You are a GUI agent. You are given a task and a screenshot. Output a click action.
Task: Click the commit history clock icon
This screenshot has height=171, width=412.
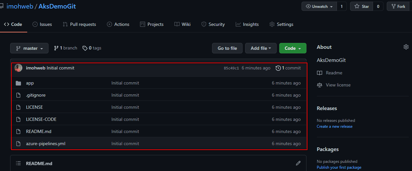(278, 68)
